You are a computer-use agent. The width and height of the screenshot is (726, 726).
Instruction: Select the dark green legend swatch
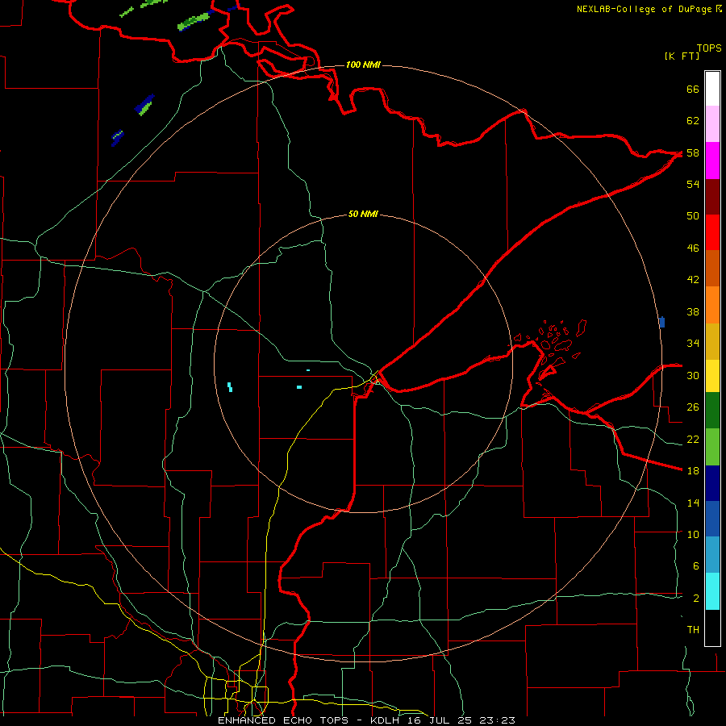[712, 411]
